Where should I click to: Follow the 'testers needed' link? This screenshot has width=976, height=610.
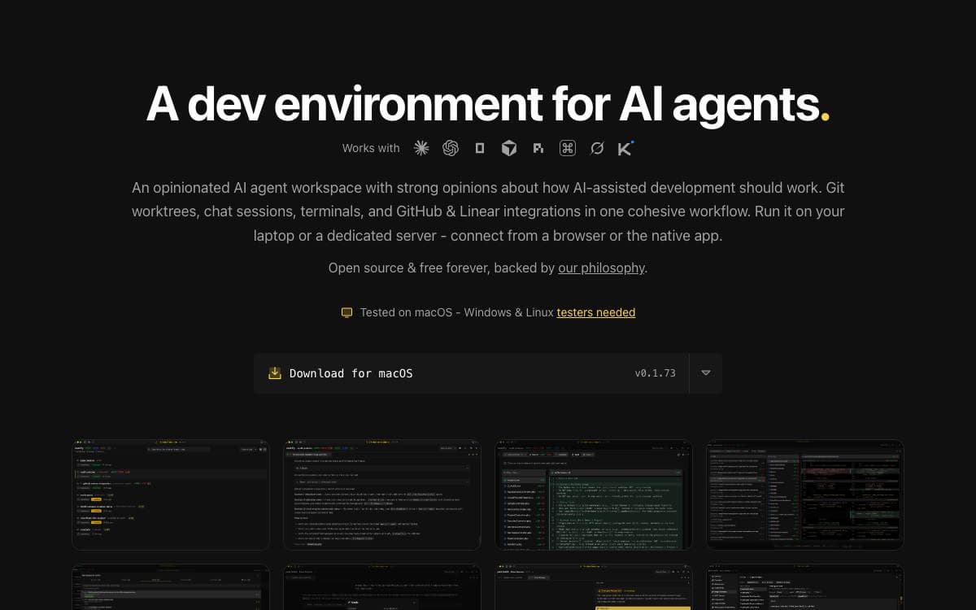tap(596, 312)
